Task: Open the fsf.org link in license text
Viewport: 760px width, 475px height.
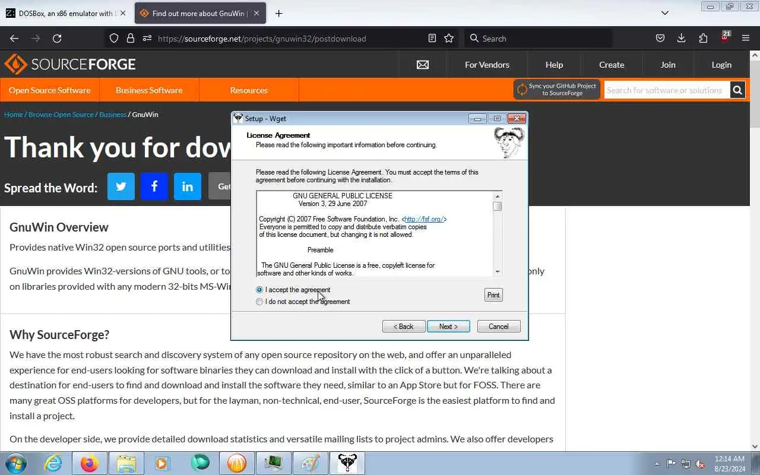Action: pyautogui.click(x=424, y=219)
